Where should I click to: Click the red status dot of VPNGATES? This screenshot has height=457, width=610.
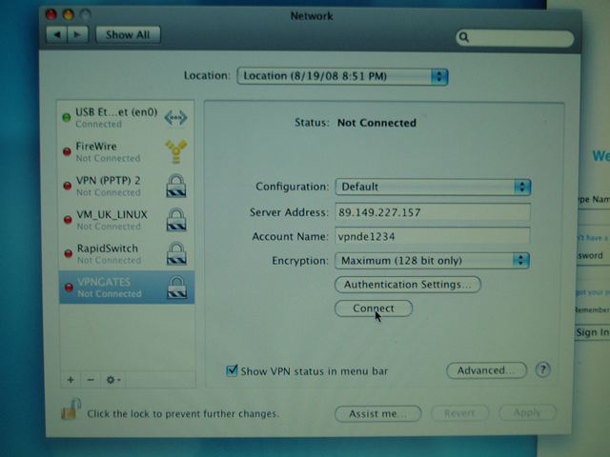tap(69, 288)
